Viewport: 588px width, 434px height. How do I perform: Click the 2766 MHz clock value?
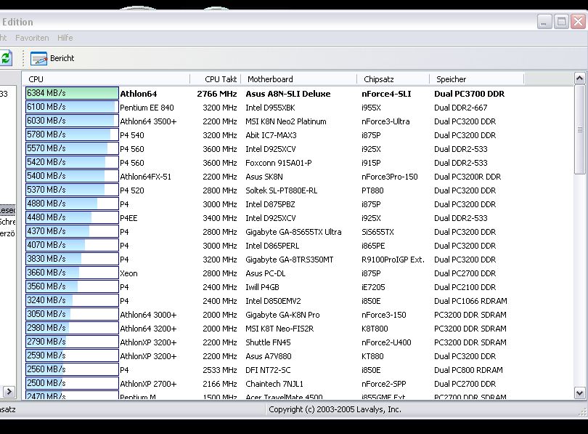[x=217, y=94]
